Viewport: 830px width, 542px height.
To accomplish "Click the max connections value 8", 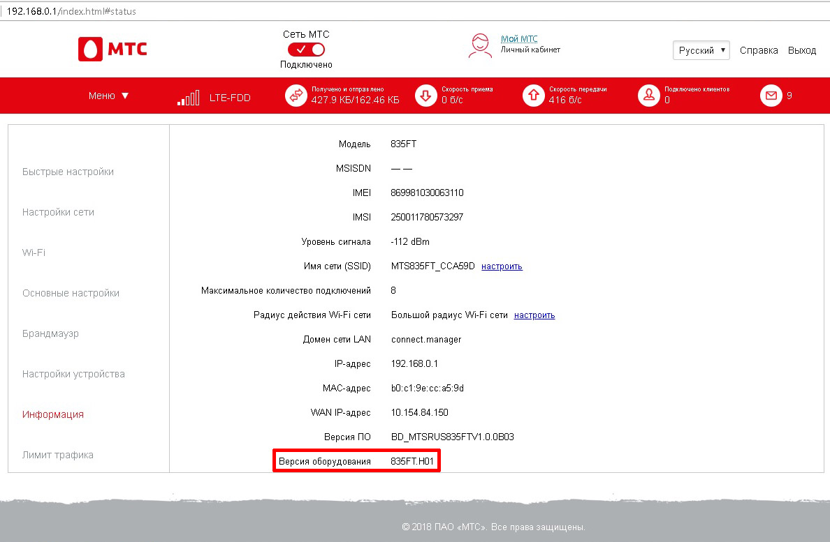I will point(393,291).
